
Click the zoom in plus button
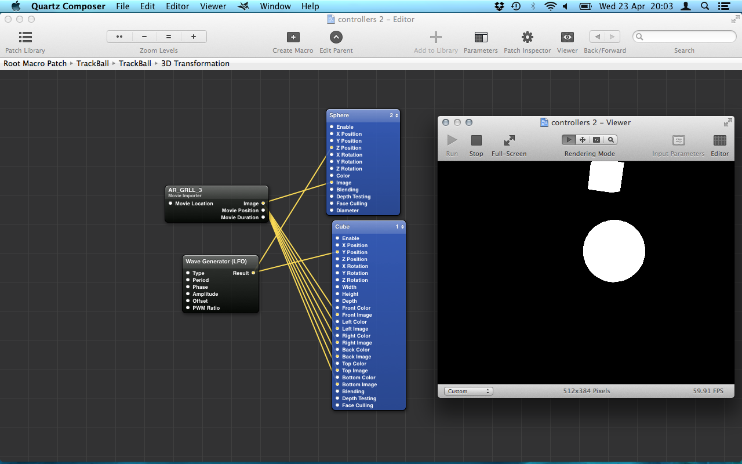pos(194,37)
